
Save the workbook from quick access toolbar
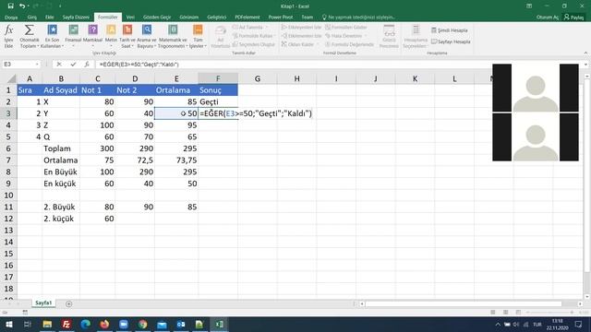tap(10, 6)
